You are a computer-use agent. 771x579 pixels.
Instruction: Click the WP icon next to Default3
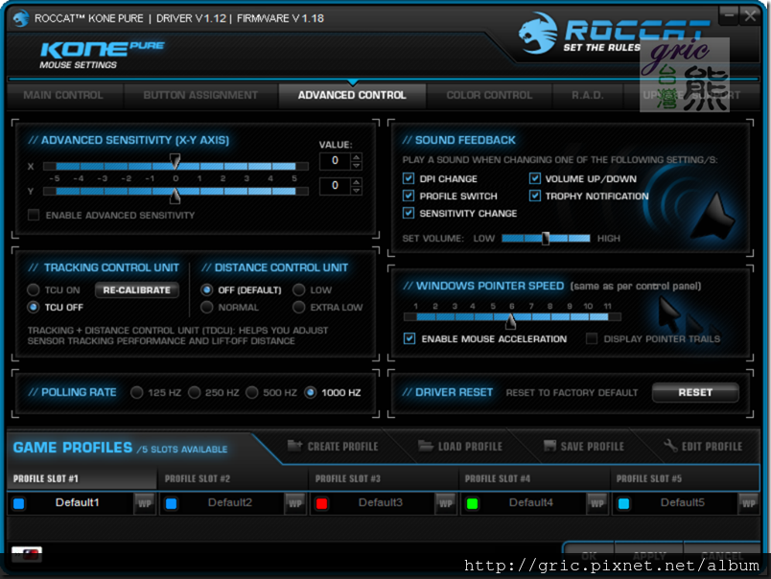tap(446, 503)
